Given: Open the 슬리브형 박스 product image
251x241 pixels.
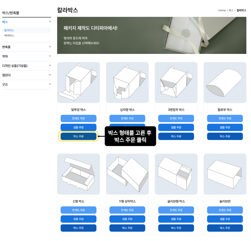Looking at the screenshot, I should pyautogui.click(x=176, y=174).
